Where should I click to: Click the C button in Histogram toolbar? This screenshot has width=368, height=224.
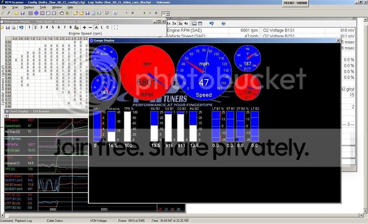pos(107,27)
